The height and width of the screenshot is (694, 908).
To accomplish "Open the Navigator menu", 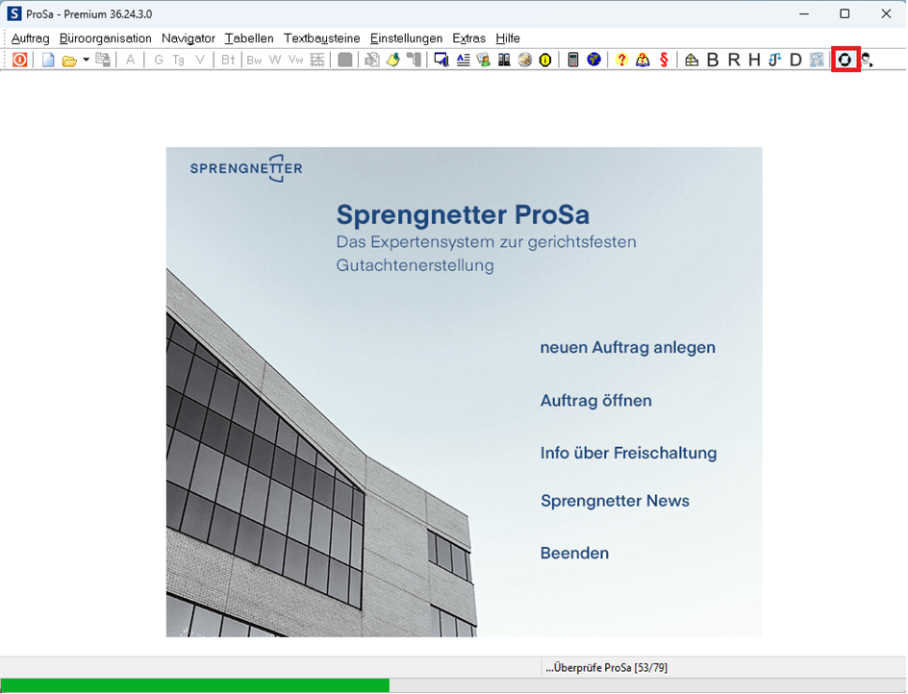I will pyautogui.click(x=189, y=38).
